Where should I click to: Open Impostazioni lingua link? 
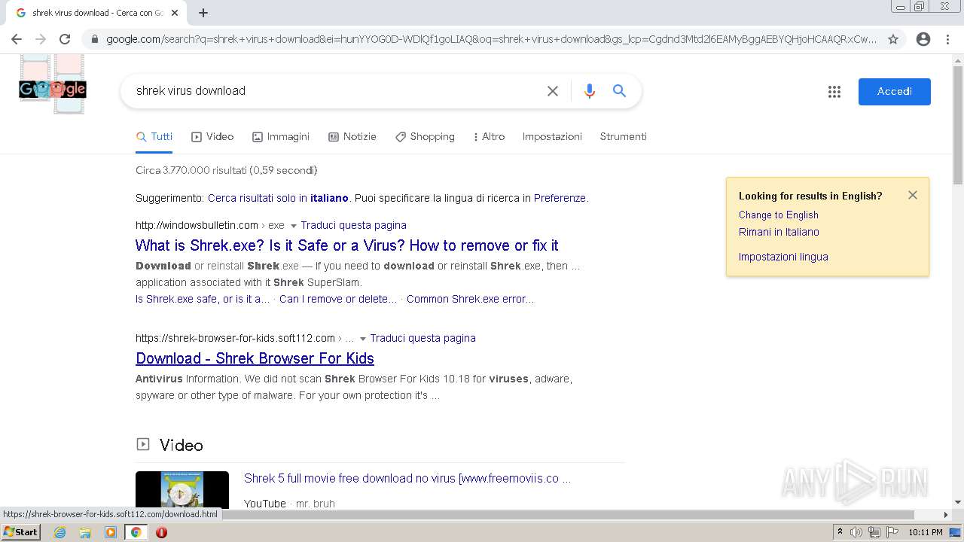click(783, 257)
